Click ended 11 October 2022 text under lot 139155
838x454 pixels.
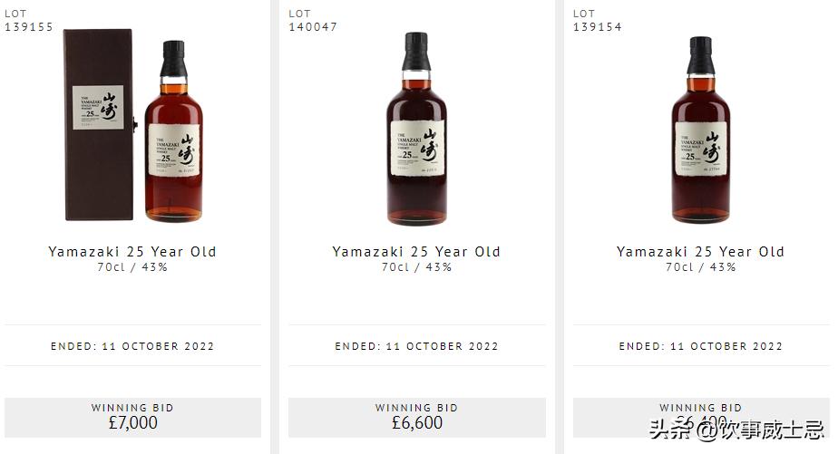(132, 346)
